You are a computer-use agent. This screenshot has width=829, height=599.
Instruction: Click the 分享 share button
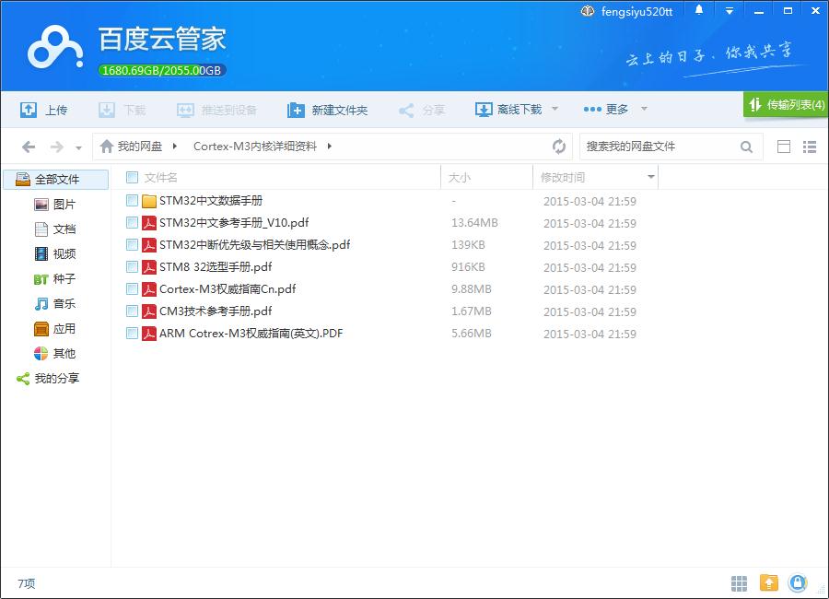[x=422, y=110]
